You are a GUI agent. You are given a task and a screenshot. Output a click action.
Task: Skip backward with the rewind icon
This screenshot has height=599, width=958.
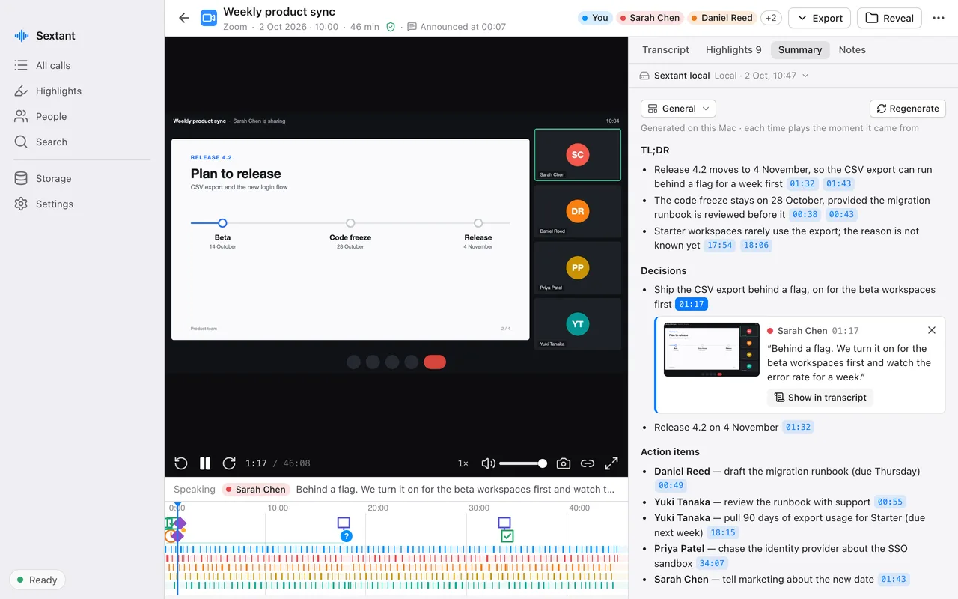click(180, 463)
